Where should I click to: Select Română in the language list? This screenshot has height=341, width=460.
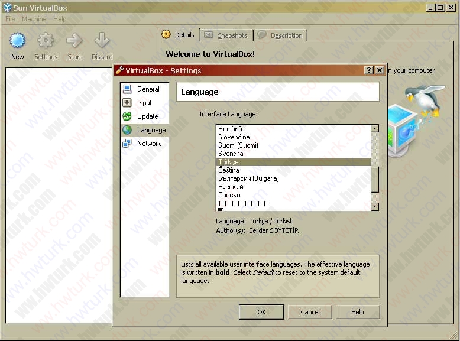[294, 129]
